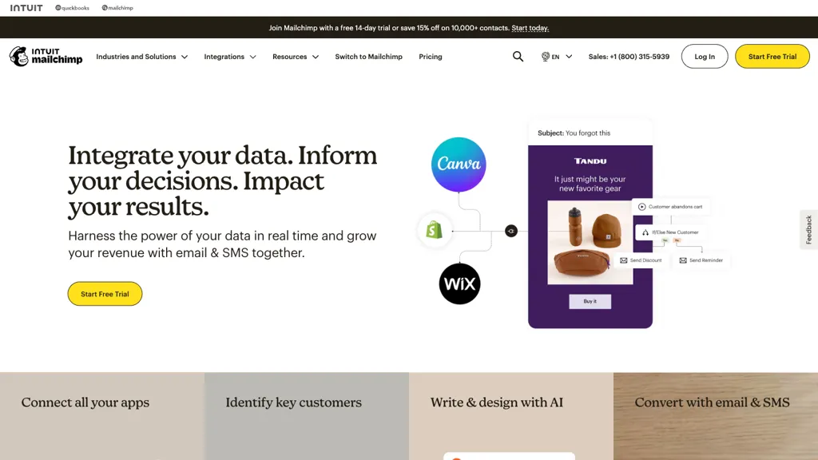
Task: Open the Integrations dropdown
Action: click(229, 57)
